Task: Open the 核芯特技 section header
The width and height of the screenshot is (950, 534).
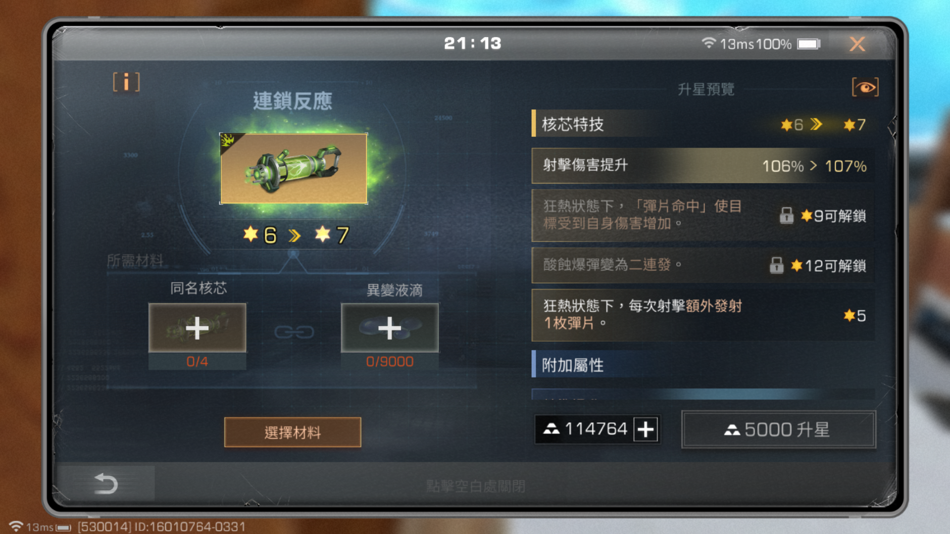Action: click(x=703, y=124)
